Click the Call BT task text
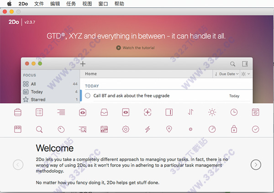The height and width of the screenshot is (193, 274). click(x=132, y=96)
